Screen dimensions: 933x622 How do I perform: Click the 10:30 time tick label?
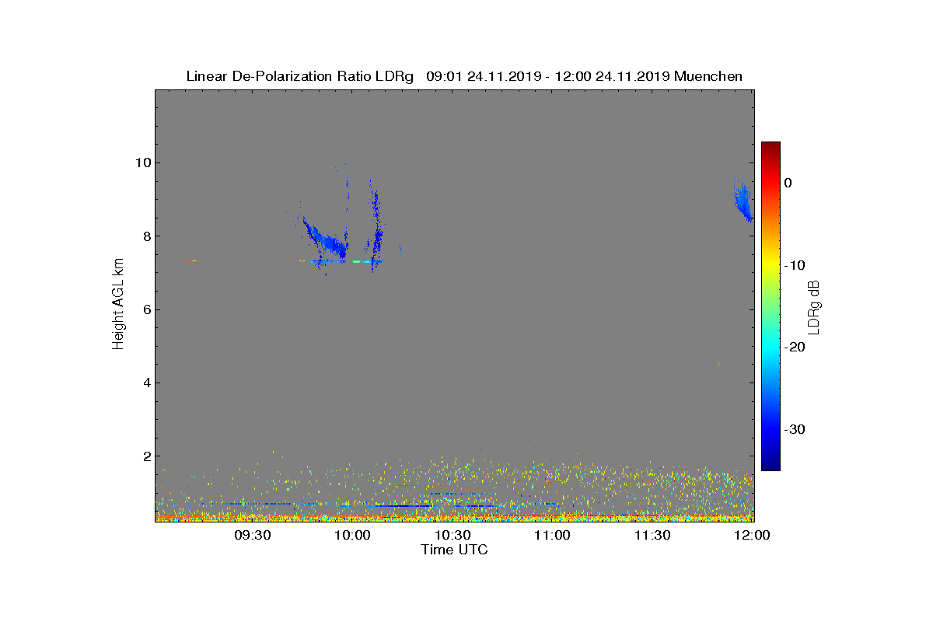(453, 535)
